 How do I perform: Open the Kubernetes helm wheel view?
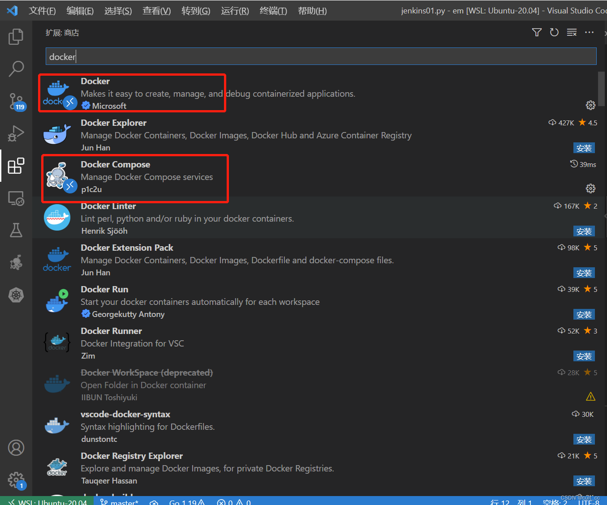click(x=16, y=295)
